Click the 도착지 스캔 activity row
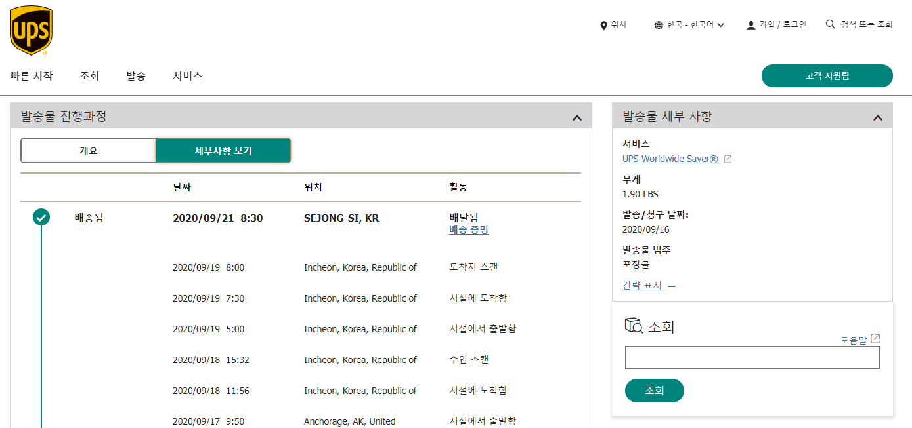912x428 pixels. coord(473,267)
